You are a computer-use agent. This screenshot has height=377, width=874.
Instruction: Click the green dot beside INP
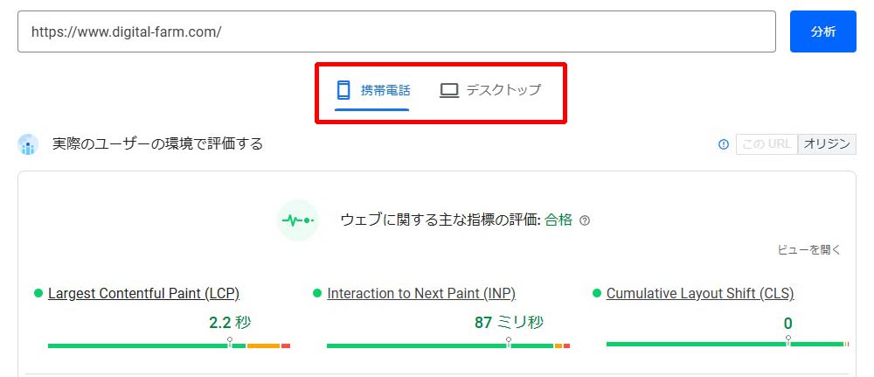click(x=317, y=293)
